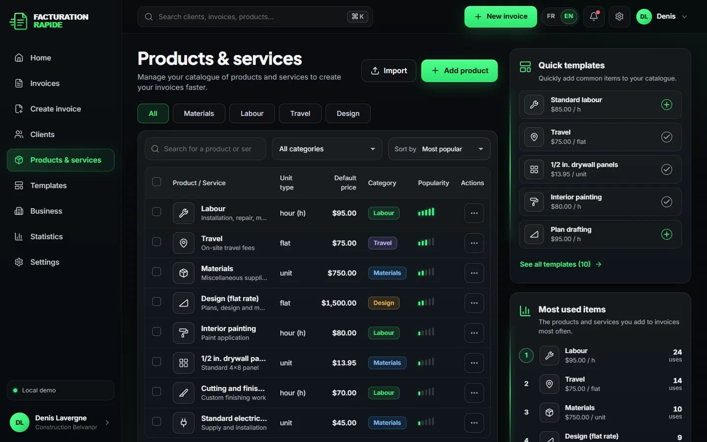Tick the checkbox for the Travel row

[157, 242]
